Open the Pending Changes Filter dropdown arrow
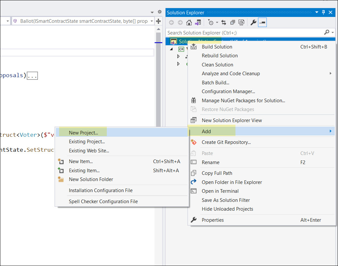Viewport: 338px width, 266px height. coord(217,22)
